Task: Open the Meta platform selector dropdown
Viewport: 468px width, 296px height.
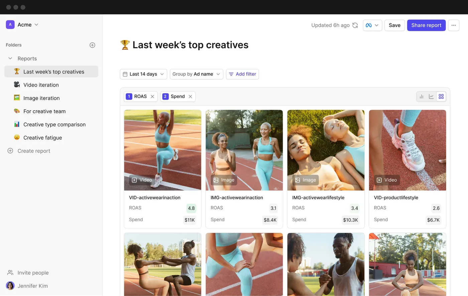Action: 372,25
